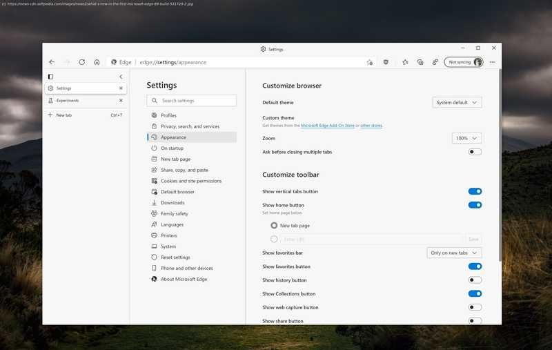Select the New tab page radio option
Screen dimensions: 552x350
[275, 226]
